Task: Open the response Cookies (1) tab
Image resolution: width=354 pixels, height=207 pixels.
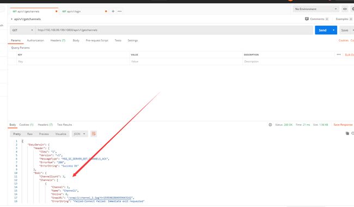Action: (x=26, y=125)
